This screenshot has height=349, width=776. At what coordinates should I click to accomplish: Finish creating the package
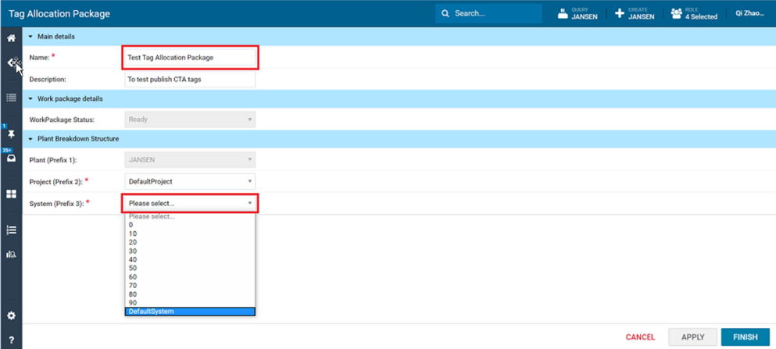(x=746, y=337)
